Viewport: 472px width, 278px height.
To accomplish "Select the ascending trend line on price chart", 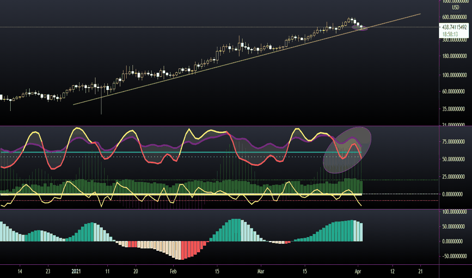I will [x=247, y=59].
